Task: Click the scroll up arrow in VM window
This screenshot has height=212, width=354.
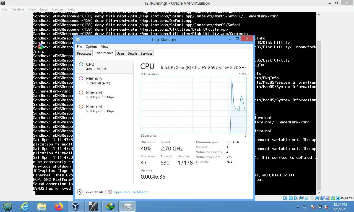Action: point(319,15)
